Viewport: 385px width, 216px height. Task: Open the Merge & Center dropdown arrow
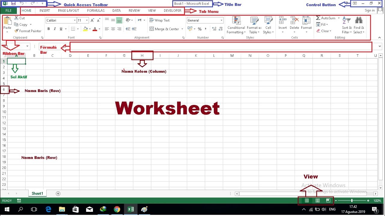click(182, 29)
